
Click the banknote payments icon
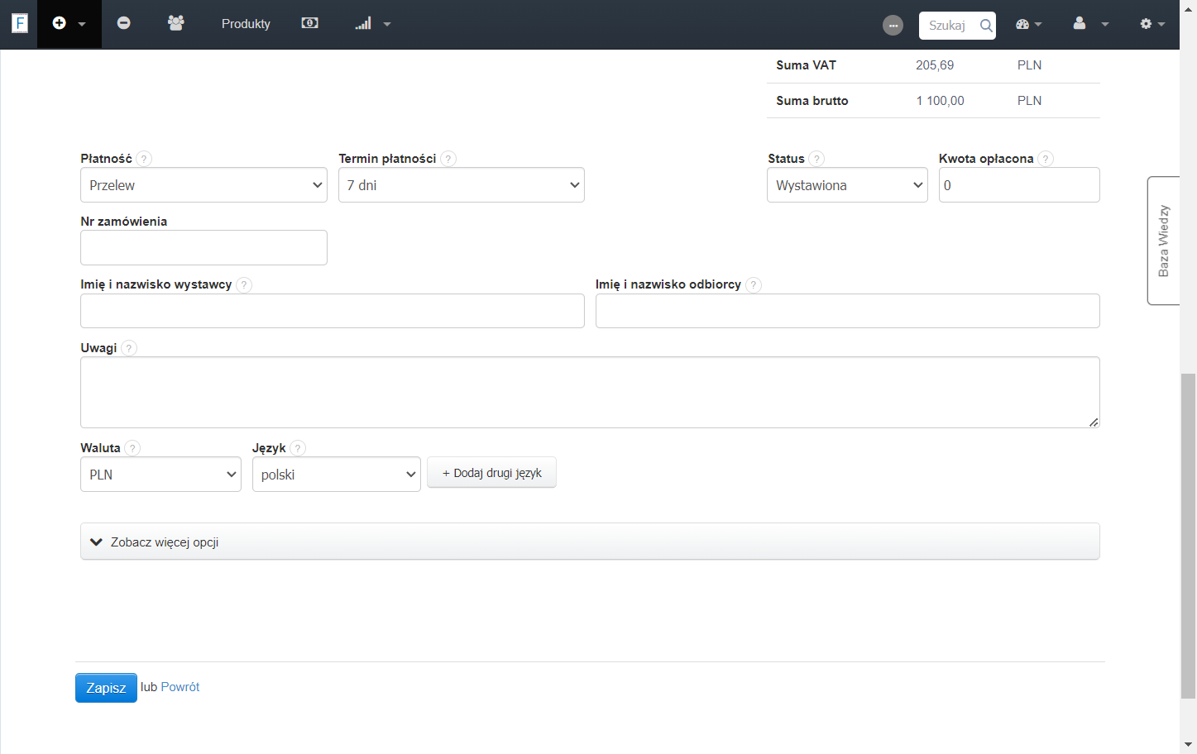pos(309,23)
